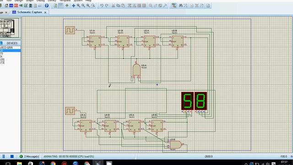Click the New Sheet icon
Image resolution: width=293 pixels, height=165 pixels.
click(x=192, y=5)
